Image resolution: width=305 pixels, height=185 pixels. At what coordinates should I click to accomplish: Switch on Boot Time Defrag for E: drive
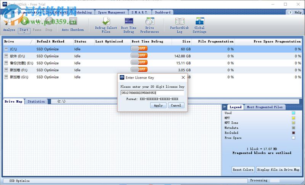139,63
